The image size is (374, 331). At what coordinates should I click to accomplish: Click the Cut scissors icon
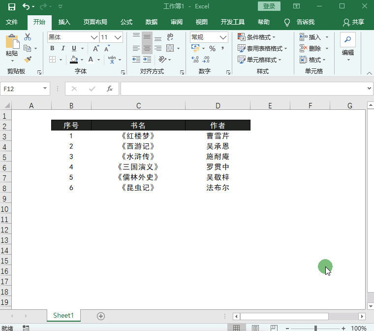28,37
